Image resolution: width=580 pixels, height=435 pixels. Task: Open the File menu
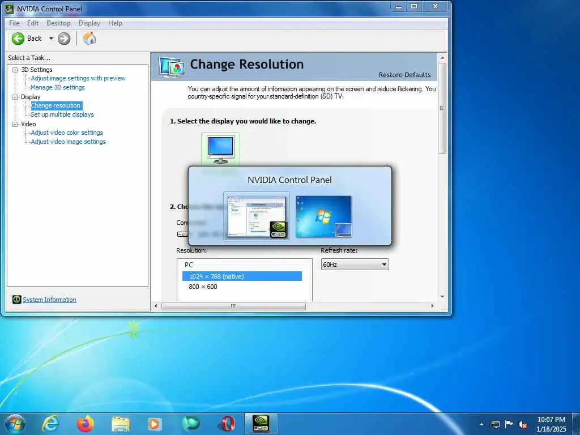click(14, 23)
